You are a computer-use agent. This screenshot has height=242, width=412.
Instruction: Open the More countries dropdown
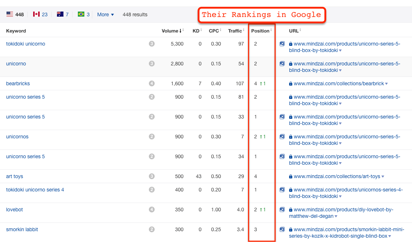click(105, 14)
